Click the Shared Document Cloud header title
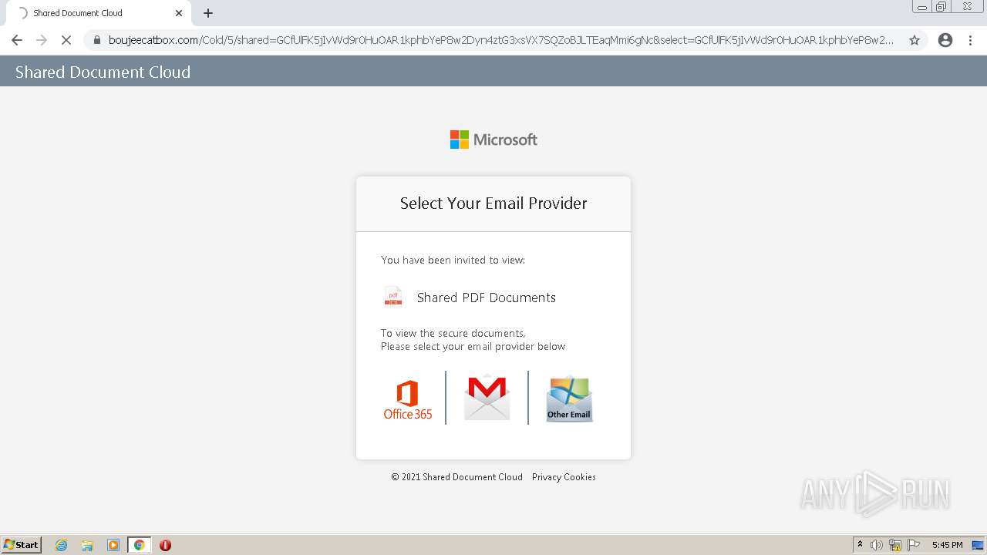987x555 pixels. click(x=103, y=72)
